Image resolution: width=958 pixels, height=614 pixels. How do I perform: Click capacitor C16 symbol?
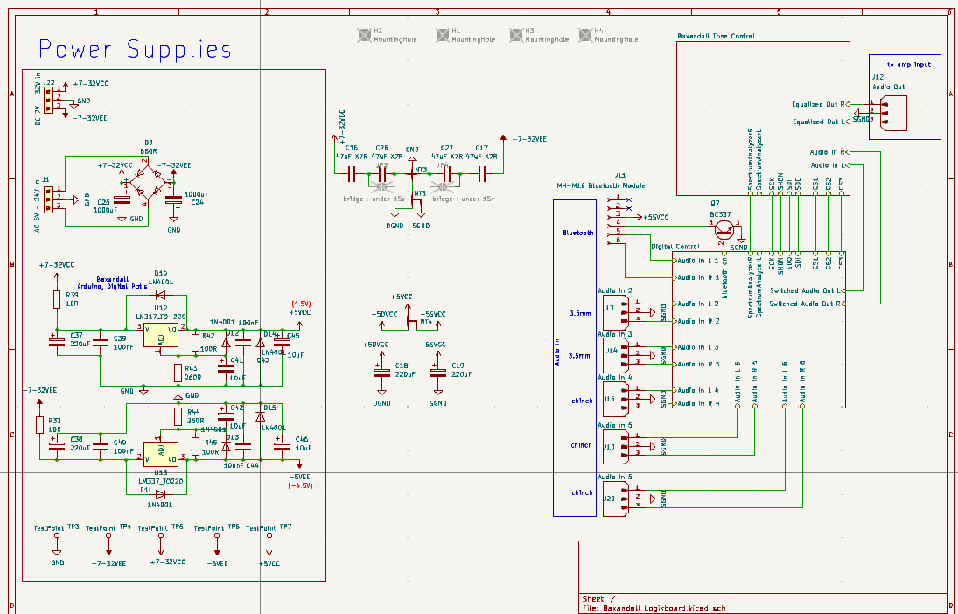point(352,175)
